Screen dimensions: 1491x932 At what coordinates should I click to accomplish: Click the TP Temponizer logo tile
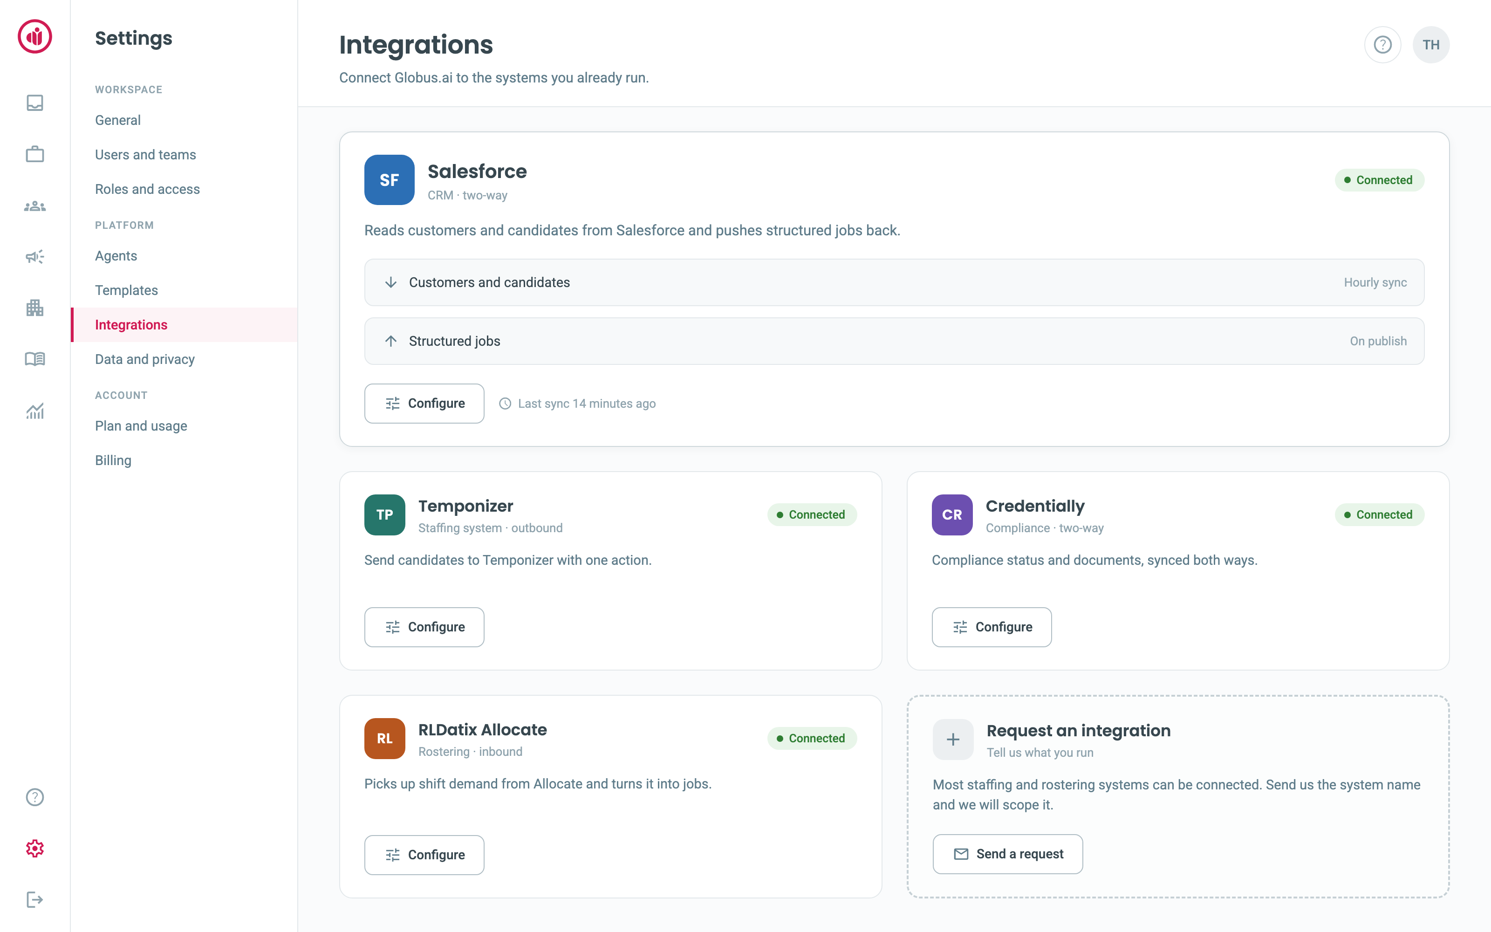[384, 514]
